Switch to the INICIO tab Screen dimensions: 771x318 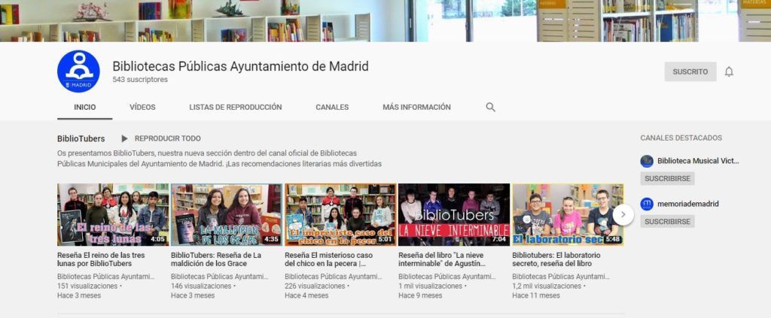pos(85,107)
